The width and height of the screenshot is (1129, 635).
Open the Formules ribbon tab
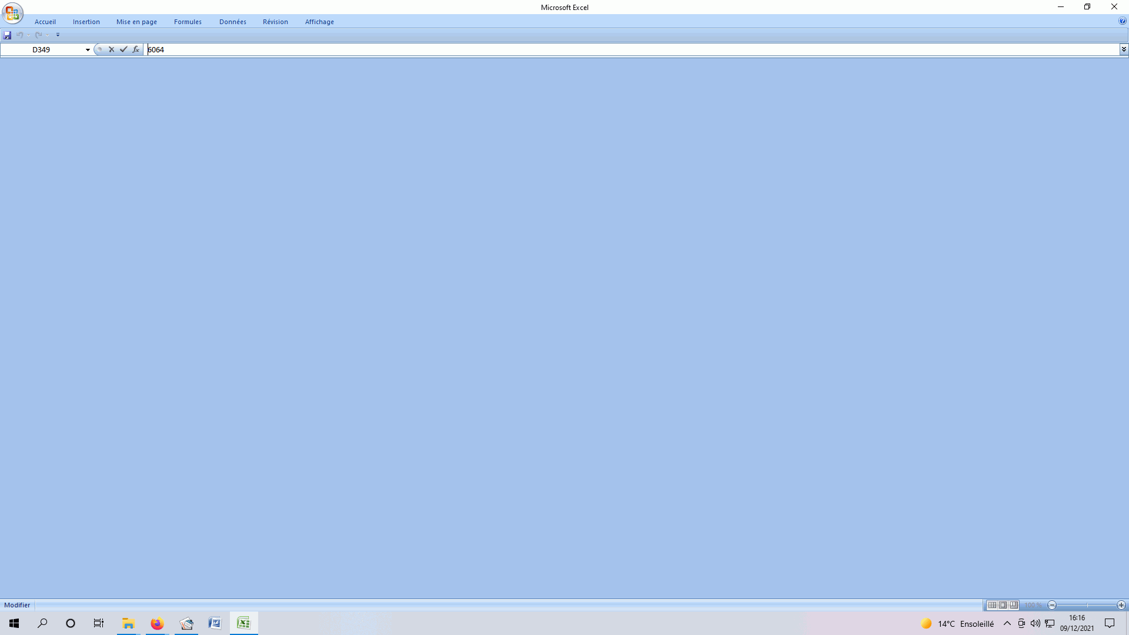pos(188,22)
